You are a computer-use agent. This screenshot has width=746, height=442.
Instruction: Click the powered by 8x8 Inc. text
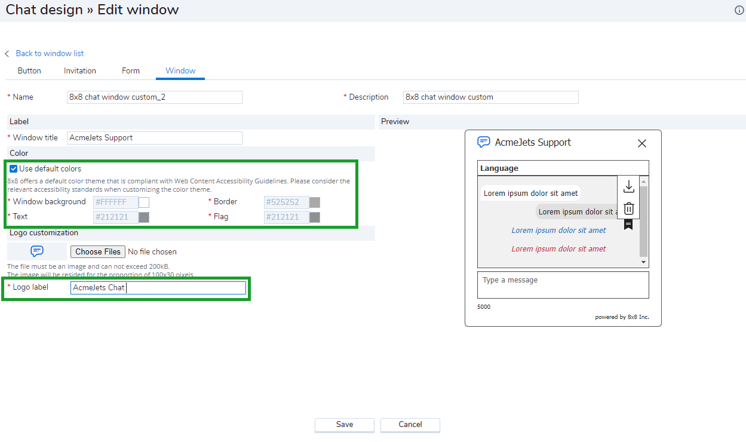tap(622, 317)
